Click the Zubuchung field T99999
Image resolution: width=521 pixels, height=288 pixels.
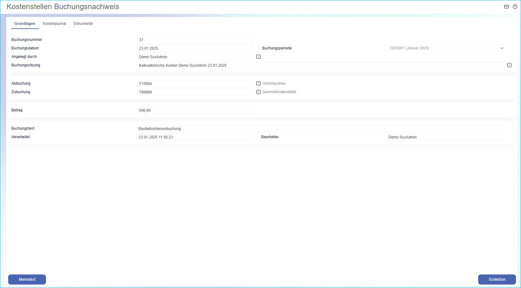coord(195,92)
